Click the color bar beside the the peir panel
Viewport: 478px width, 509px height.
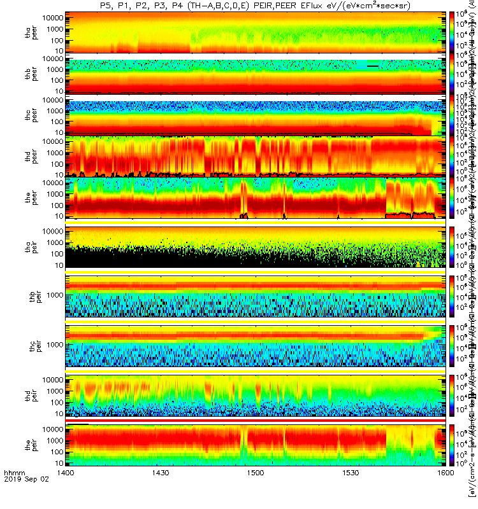pos(452,445)
